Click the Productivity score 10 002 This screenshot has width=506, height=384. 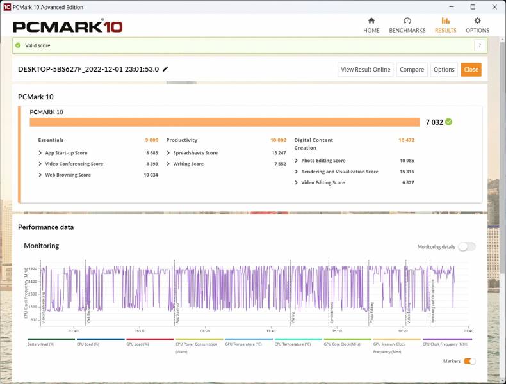click(x=278, y=140)
